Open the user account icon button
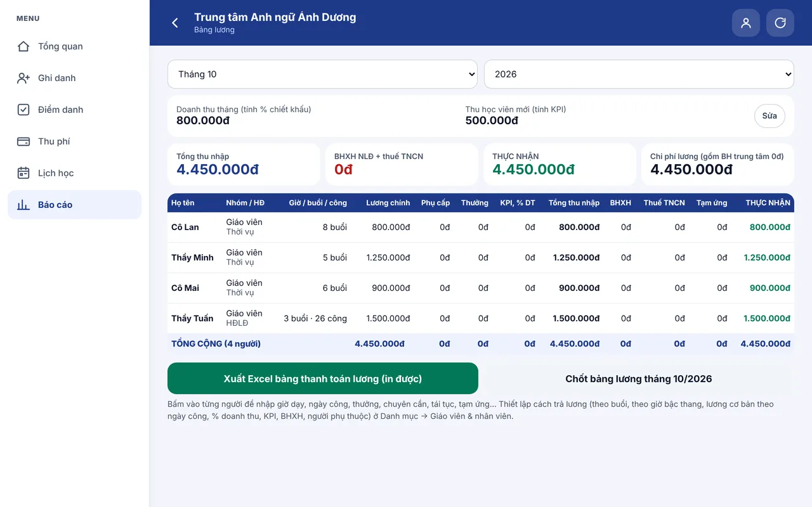812x507 pixels. pyautogui.click(x=746, y=23)
